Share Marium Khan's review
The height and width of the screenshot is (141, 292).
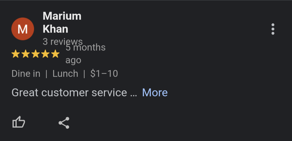(64, 123)
